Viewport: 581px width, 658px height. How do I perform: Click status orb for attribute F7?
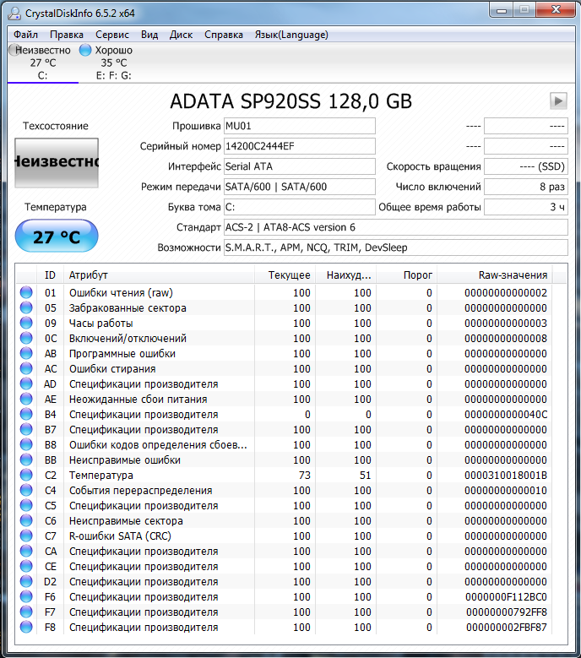[x=26, y=612]
